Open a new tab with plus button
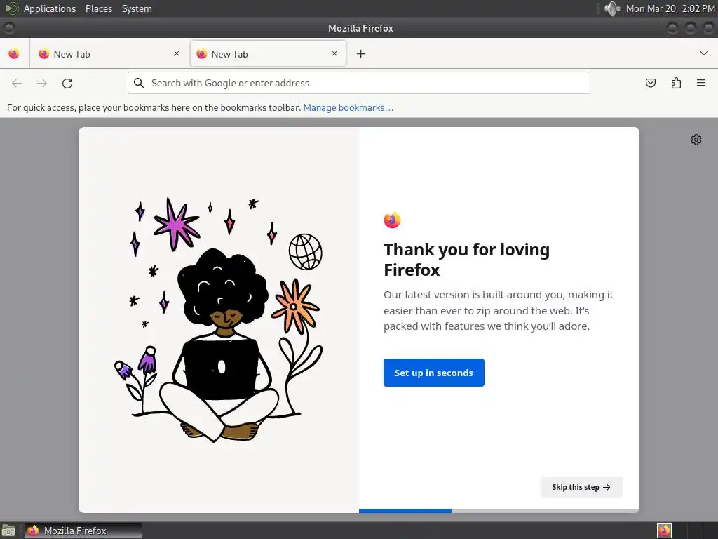 (361, 53)
